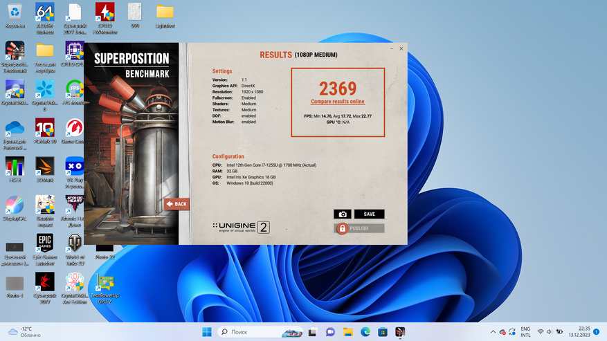Launch AIDA64 Business from desktop

click(44, 16)
